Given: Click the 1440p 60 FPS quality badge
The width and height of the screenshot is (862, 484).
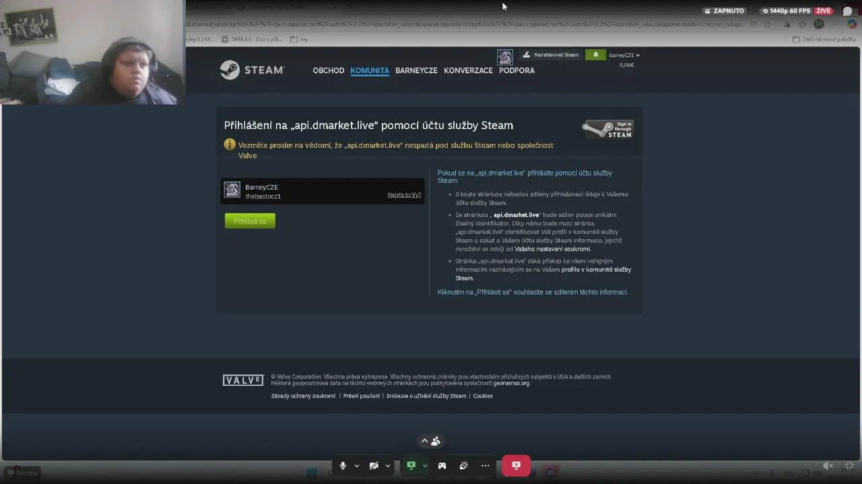Looking at the screenshot, I should [787, 11].
